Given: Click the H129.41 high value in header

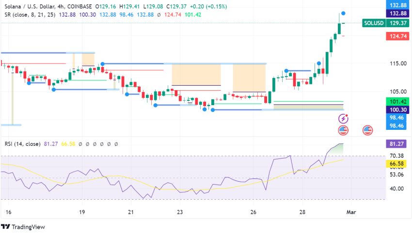Looking at the screenshot, I should click(130, 7).
